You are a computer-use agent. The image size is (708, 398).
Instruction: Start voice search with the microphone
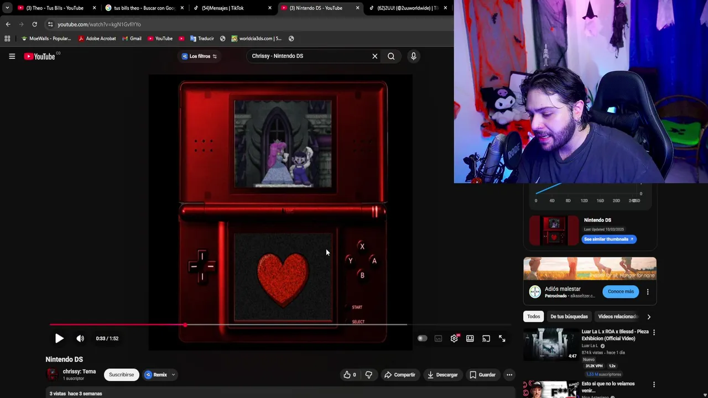(413, 56)
